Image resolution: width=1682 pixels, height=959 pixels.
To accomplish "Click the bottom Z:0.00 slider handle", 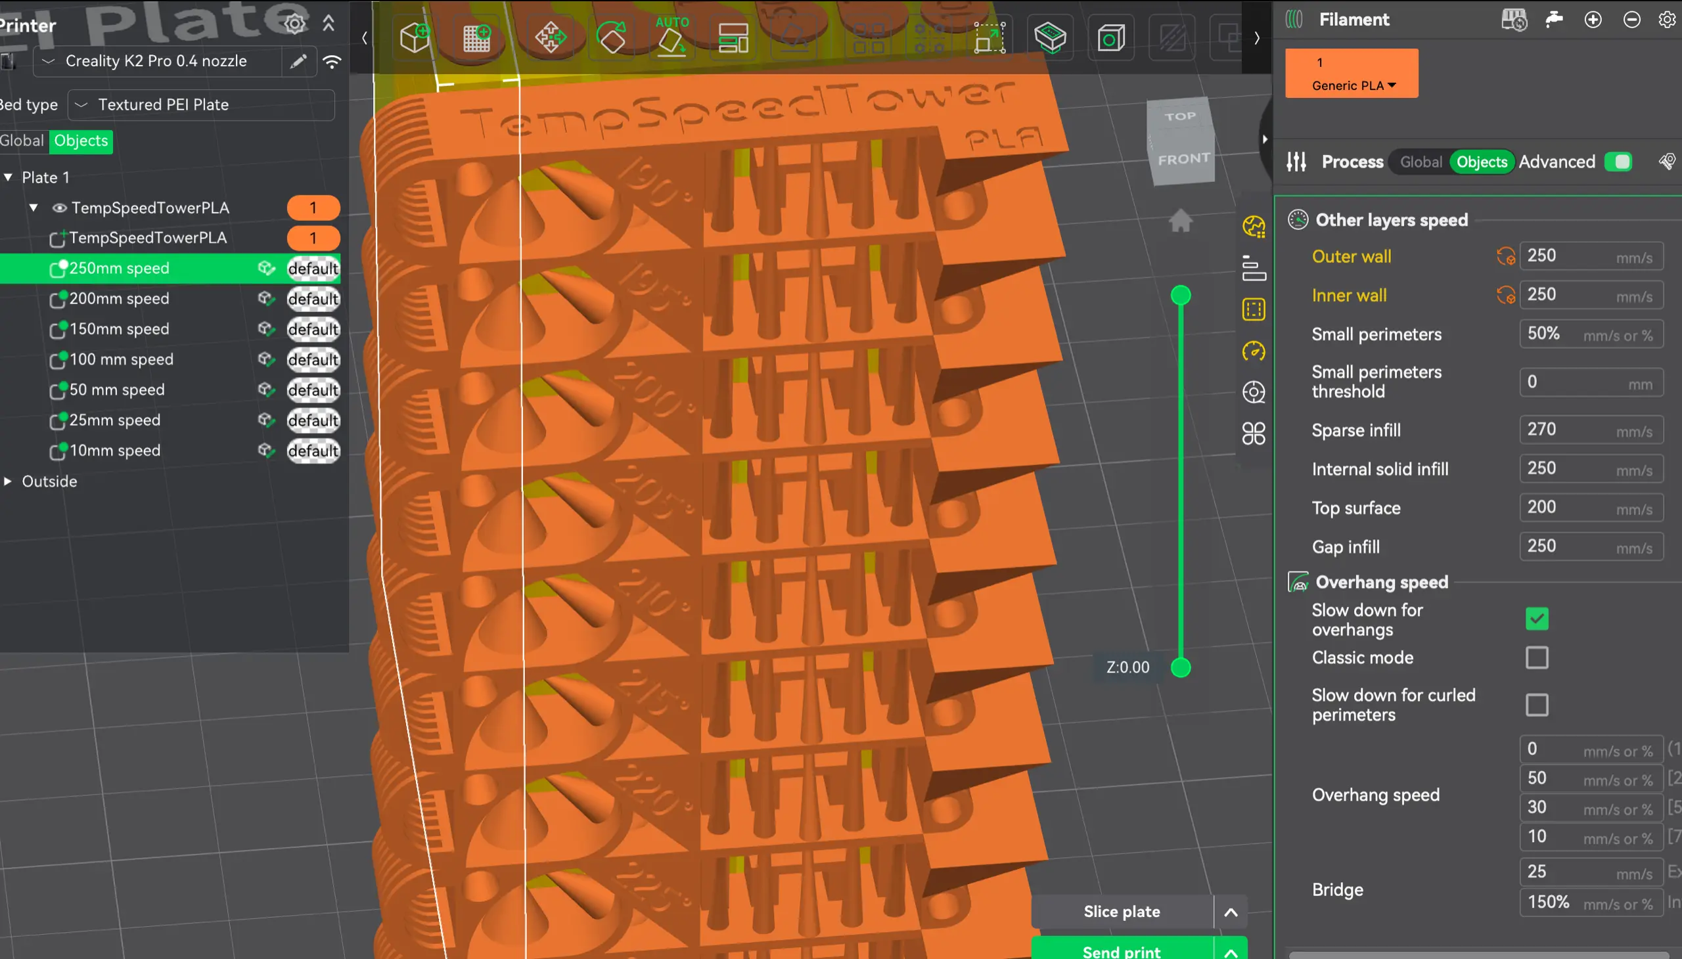I will tap(1181, 667).
